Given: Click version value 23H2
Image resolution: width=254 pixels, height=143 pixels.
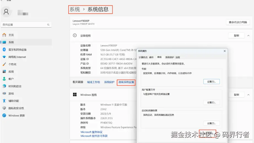Looking at the screenshot, I should 103,109.
